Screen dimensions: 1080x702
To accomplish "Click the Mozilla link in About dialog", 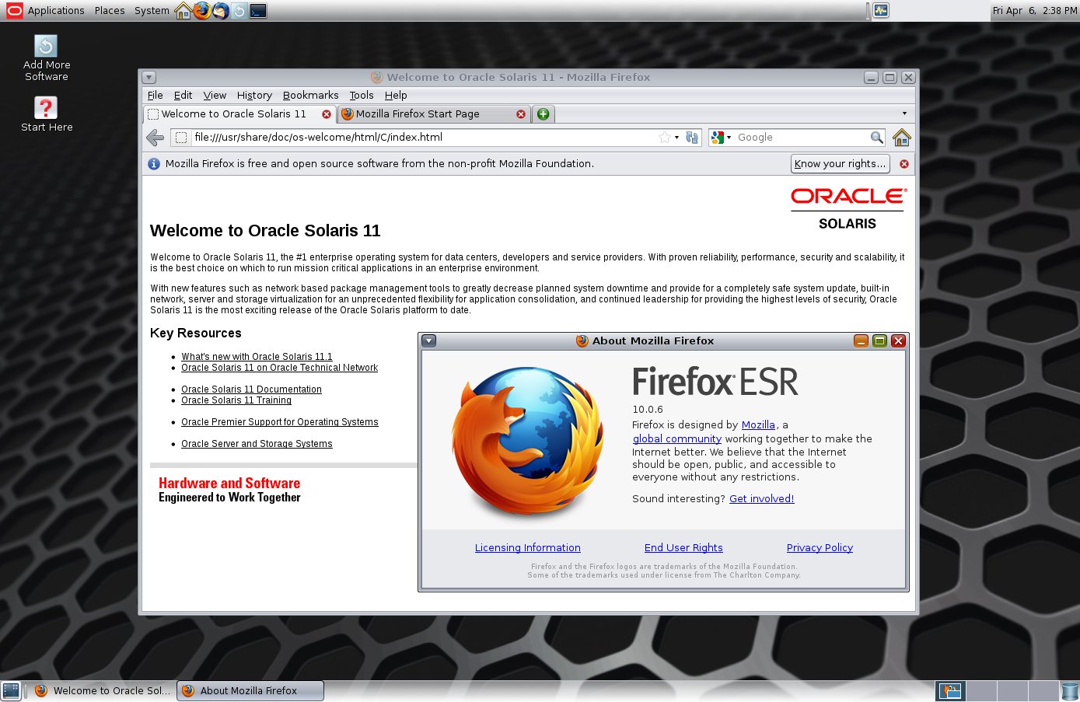I will pyautogui.click(x=758, y=425).
